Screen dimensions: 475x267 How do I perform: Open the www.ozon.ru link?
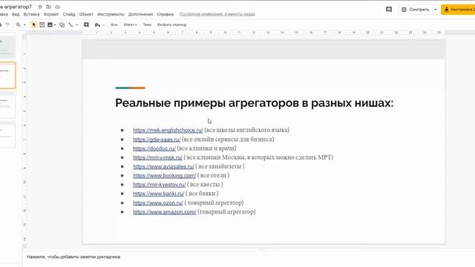pyautogui.click(x=158, y=202)
